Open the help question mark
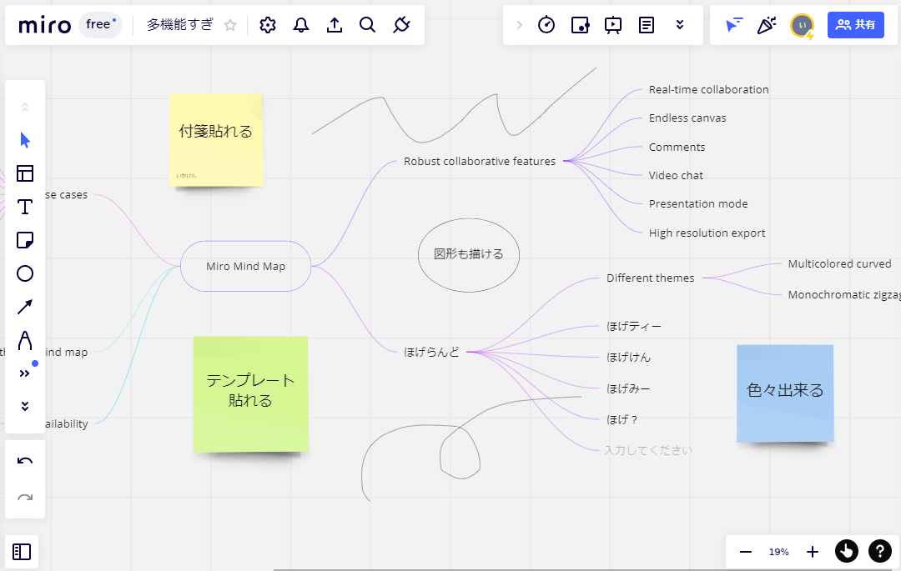This screenshot has height=571, width=901. [880, 552]
